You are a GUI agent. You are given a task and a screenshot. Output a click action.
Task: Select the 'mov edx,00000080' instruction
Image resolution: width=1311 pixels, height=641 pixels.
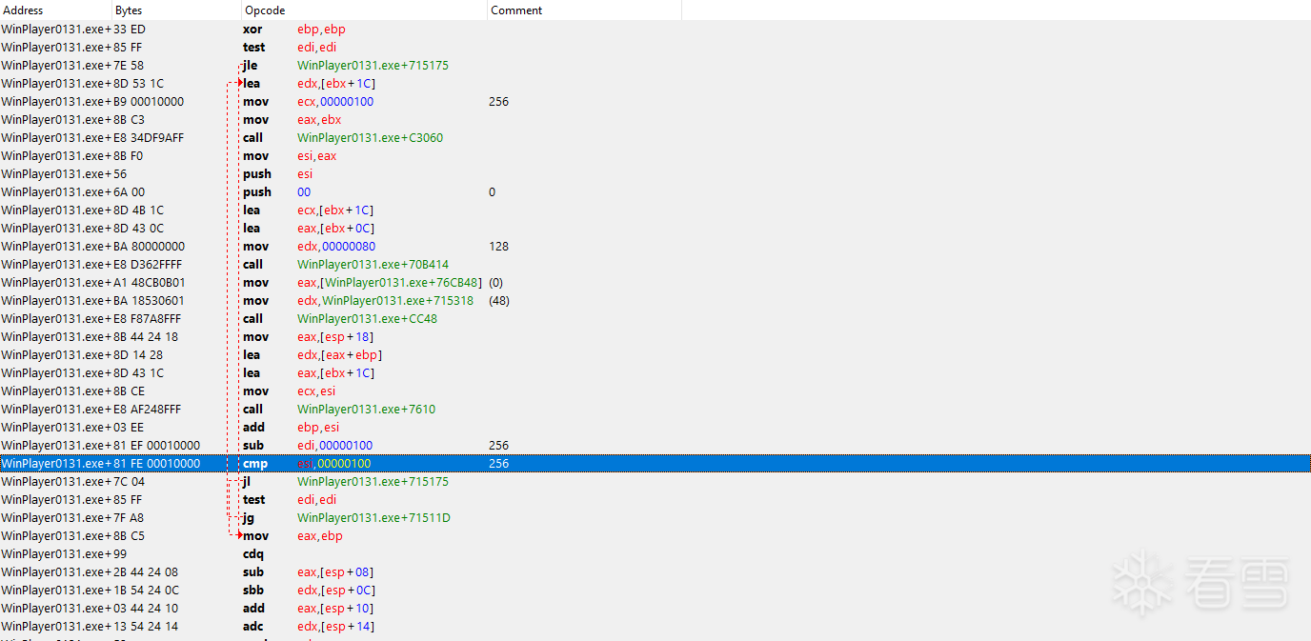[x=655, y=247]
